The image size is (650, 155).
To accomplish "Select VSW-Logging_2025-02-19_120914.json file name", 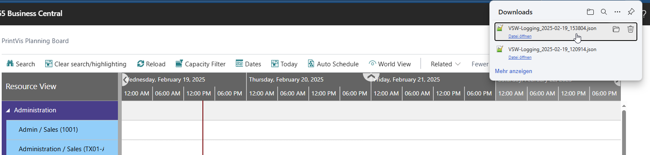I will [552, 49].
